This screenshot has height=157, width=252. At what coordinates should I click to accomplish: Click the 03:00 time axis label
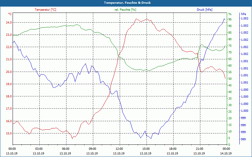click(39, 149)
